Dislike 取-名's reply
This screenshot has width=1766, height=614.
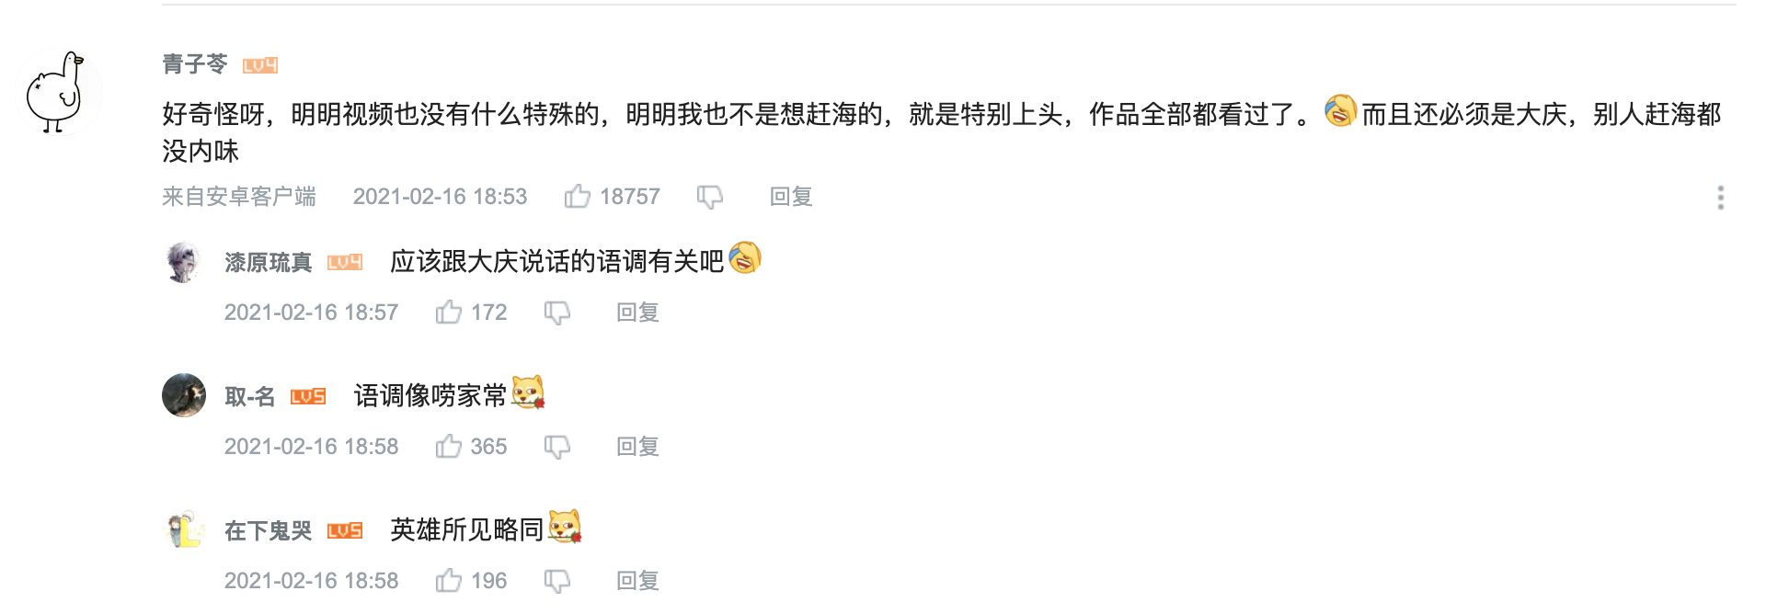pyautogui.click(x=556, y=447)
